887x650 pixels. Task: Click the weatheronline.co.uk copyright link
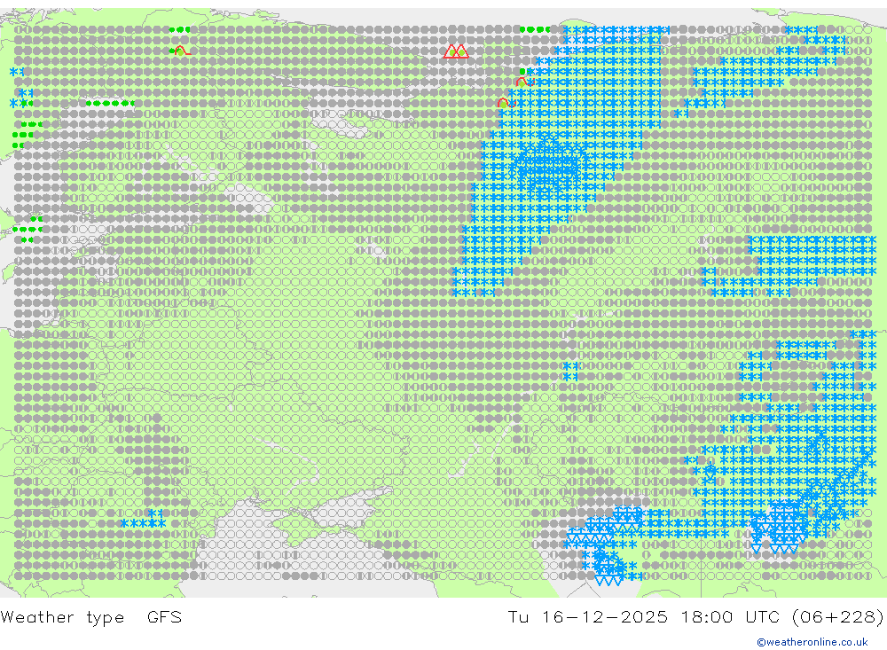(812, 642)
